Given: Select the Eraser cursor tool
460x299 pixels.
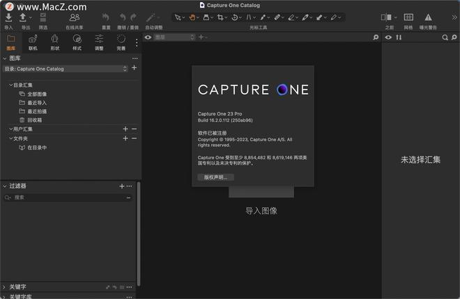Looking at the screenshot, I should (x=291, y=17).
